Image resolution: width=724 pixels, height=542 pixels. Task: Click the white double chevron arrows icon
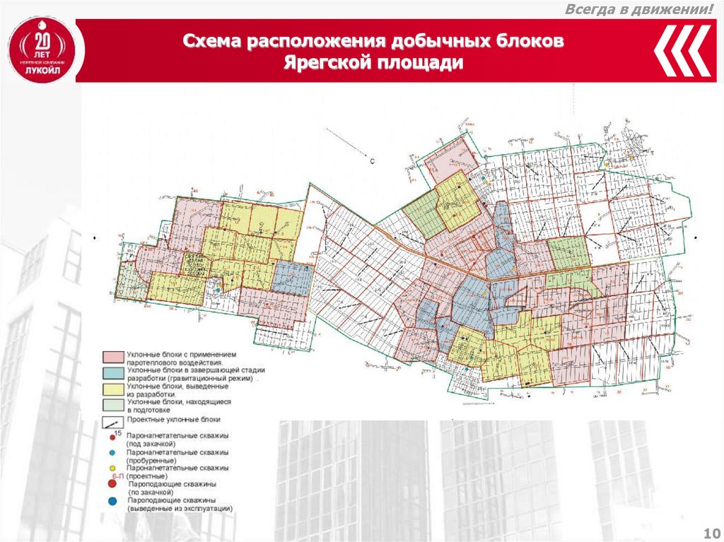point(683,50)
